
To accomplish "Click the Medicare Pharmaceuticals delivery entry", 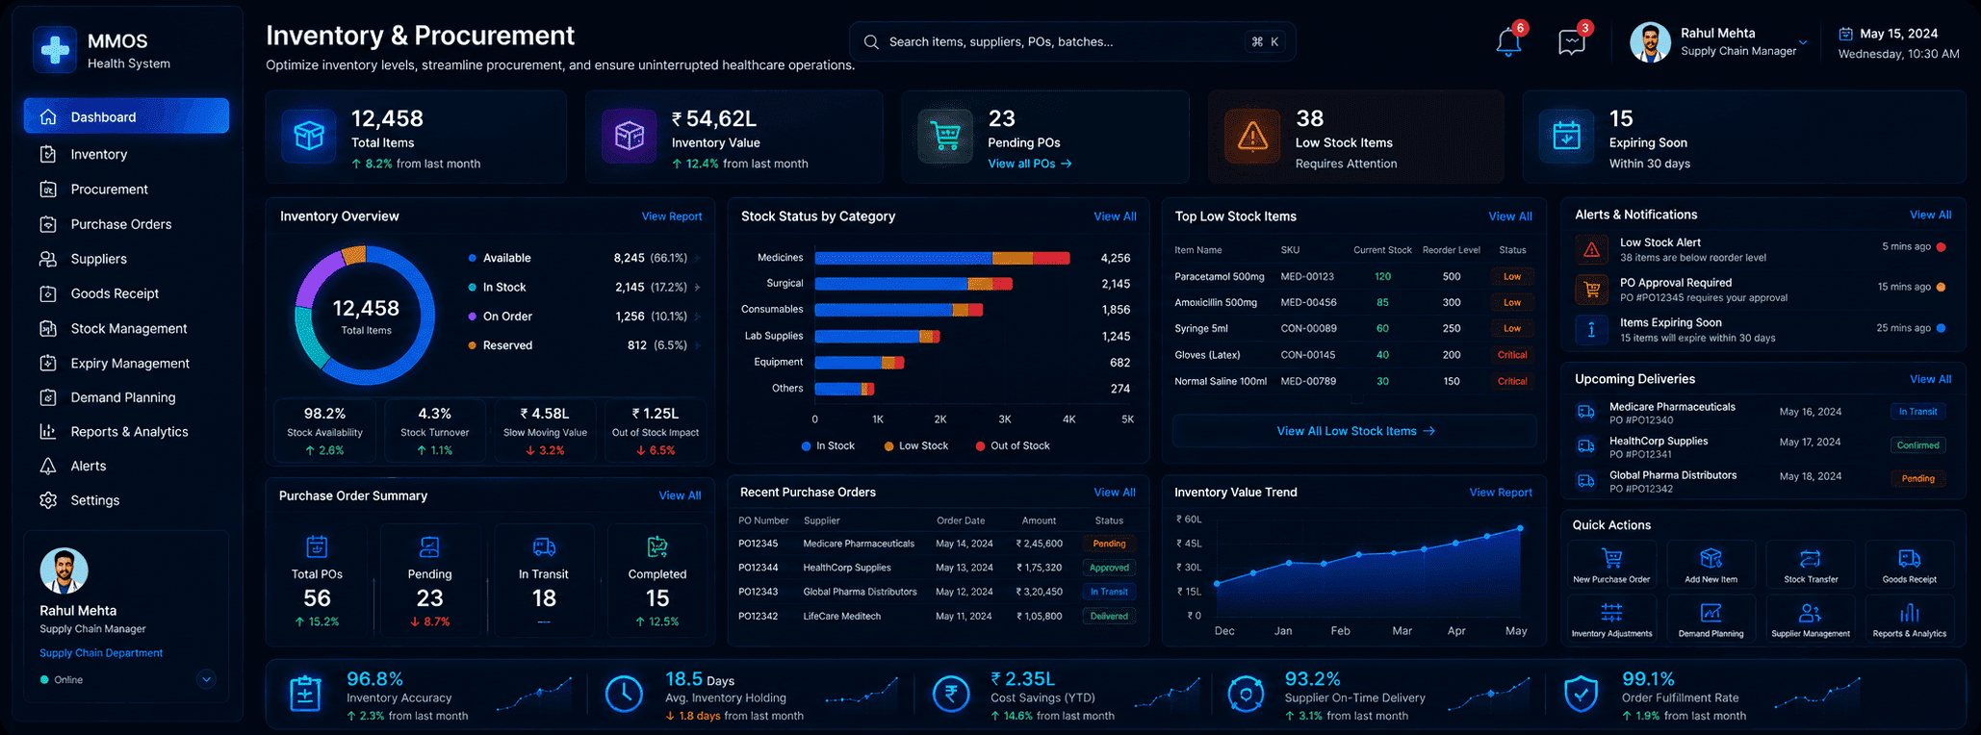I will 1762,413.
